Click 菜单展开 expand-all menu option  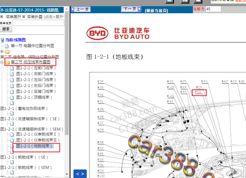14,17
